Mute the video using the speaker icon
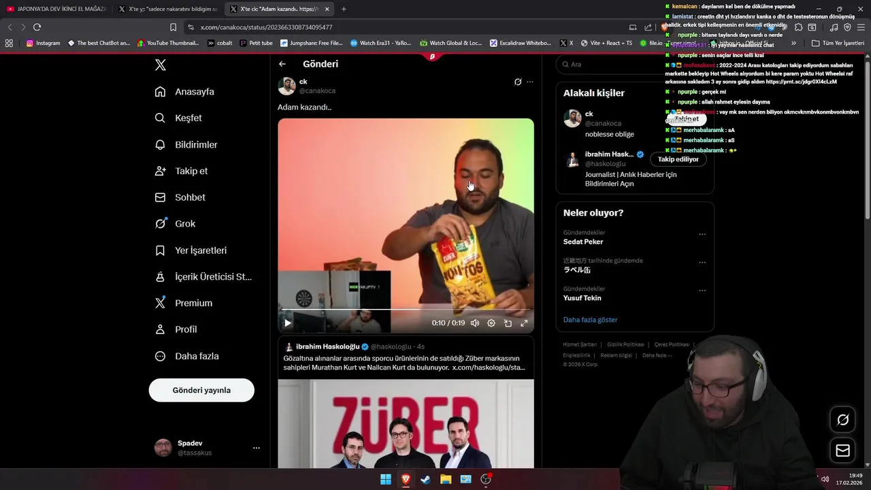Viewport: 871px width, 490px height. pyautogui.click(x=475, y=323)
